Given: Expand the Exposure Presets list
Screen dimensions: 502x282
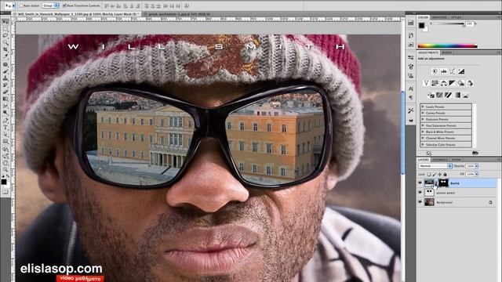Looking at the screenshot, I should [x=423, y=119].
